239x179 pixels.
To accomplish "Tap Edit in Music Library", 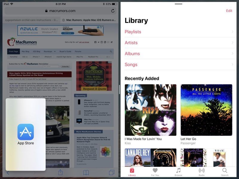I will [x=229, y=11].
